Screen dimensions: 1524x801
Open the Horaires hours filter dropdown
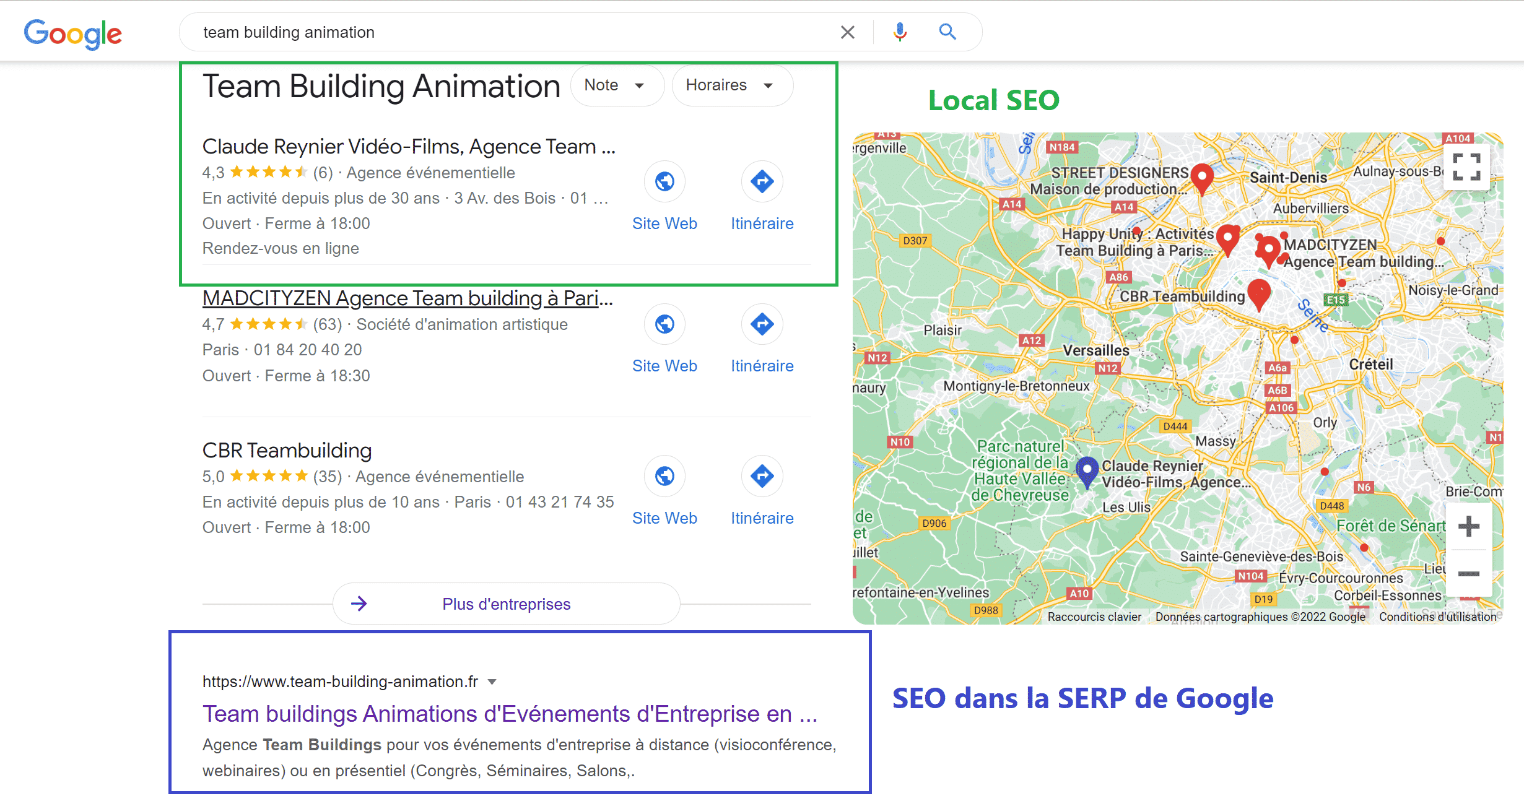coord(731,85)
